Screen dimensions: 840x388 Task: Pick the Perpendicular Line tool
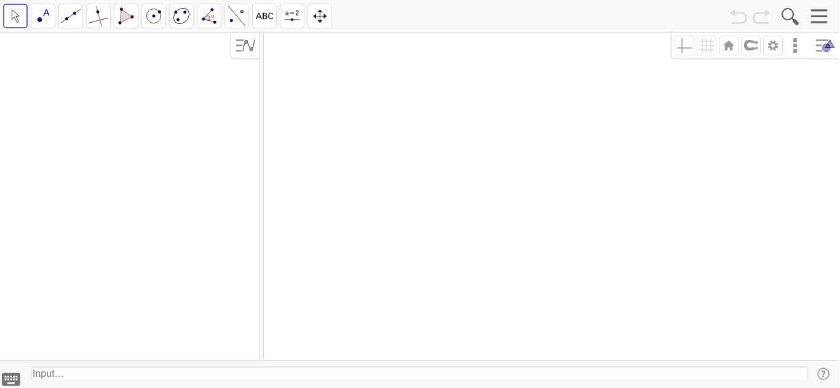point(98,16)
